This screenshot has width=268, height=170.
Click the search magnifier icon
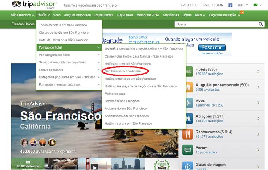[261, 24]
